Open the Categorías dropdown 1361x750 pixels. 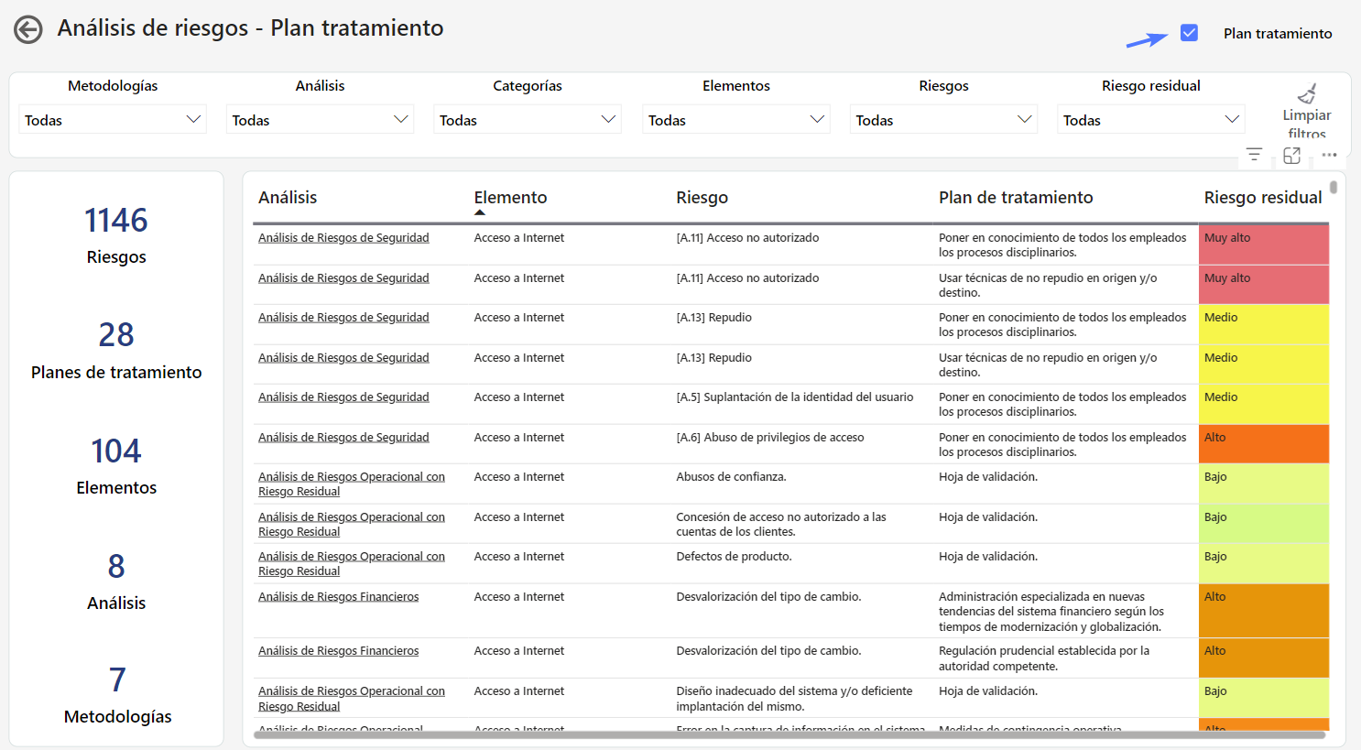pyautogui.click(x=528, y=120)
